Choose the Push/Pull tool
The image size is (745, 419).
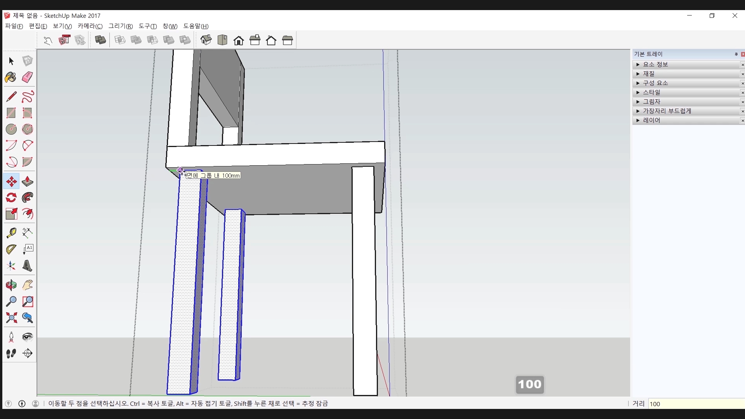click(x=27, y=181)
